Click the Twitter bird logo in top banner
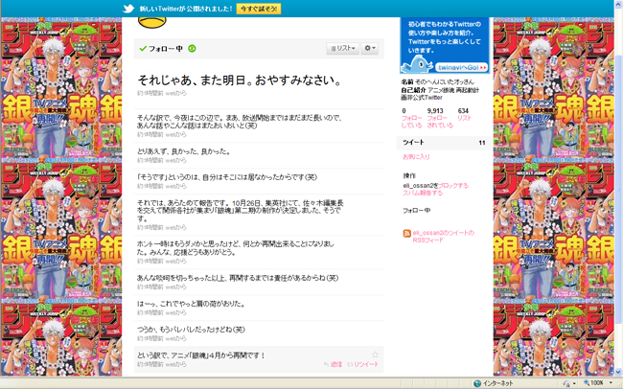This screenshot has height=389, width=623. coord(128,9)
